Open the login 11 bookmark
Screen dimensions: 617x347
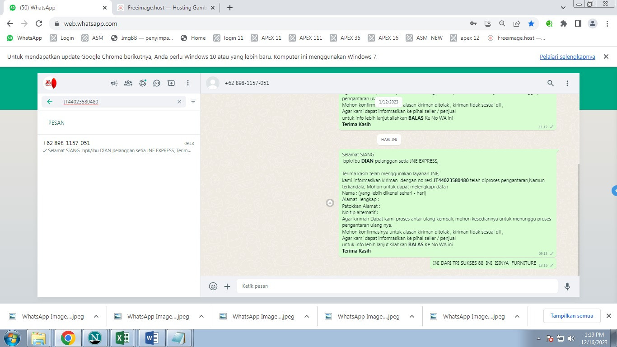(x=229, y=38)
